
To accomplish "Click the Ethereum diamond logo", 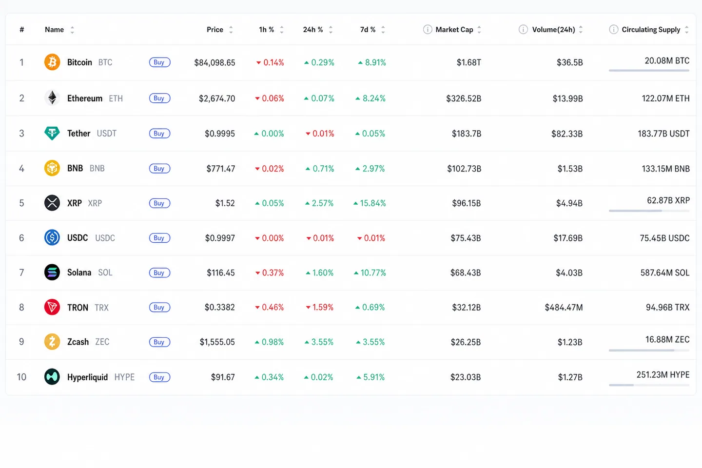I will [x=52, y=98].
